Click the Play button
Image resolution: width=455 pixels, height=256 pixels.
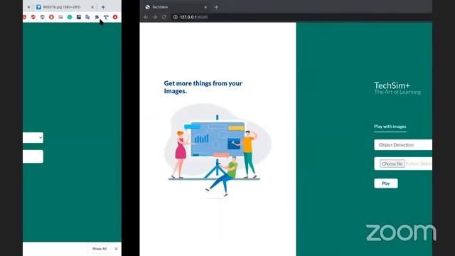pos(386,183)
